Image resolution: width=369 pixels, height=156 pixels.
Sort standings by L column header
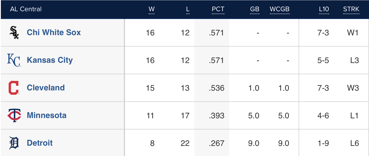click(x=188, y=9)
